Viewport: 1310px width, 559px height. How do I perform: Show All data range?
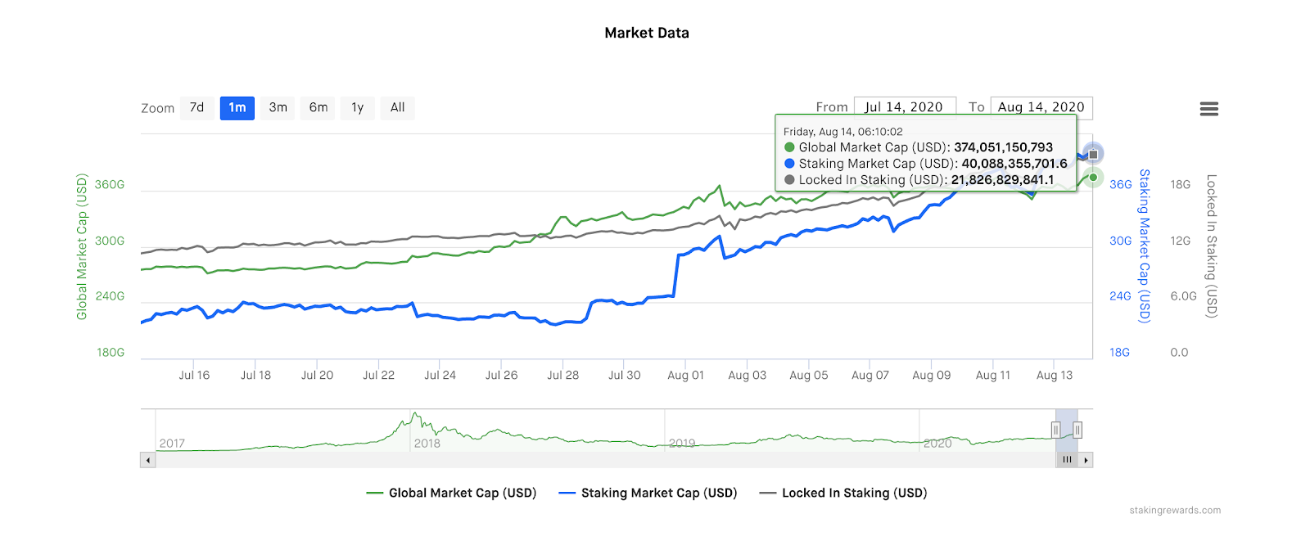[398, 108]
